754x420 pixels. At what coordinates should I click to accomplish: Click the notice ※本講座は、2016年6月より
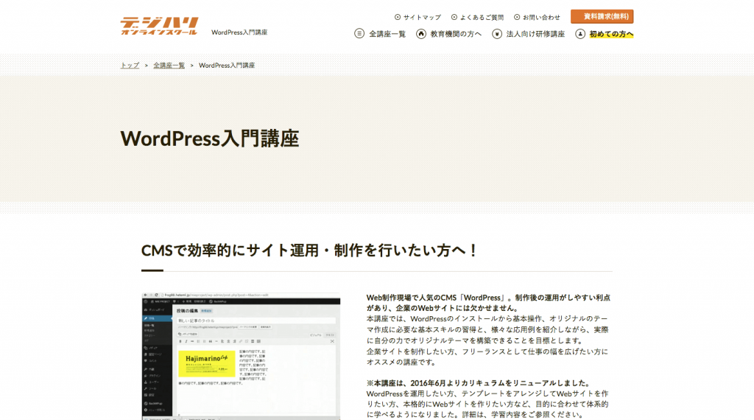click(x=479, y=383)
